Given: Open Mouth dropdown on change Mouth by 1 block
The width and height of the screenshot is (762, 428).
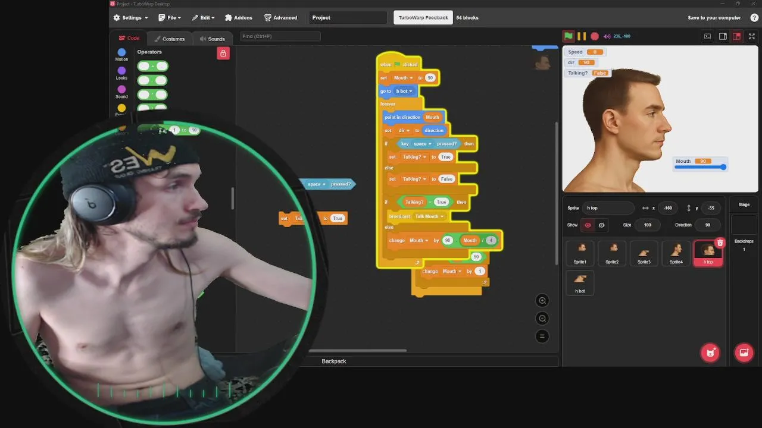Looking at the screenshot, I should click(451, 271).
